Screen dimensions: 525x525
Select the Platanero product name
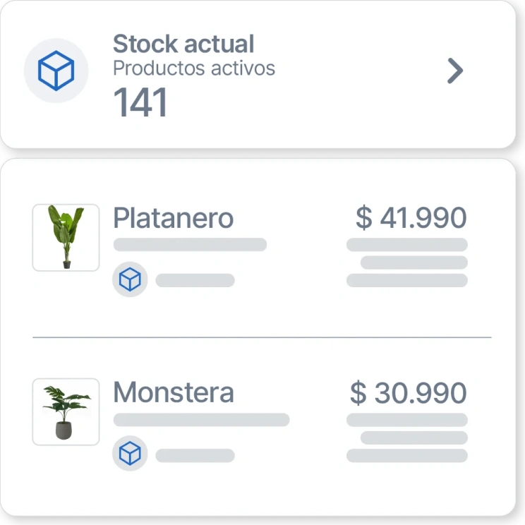coord(173,218)
